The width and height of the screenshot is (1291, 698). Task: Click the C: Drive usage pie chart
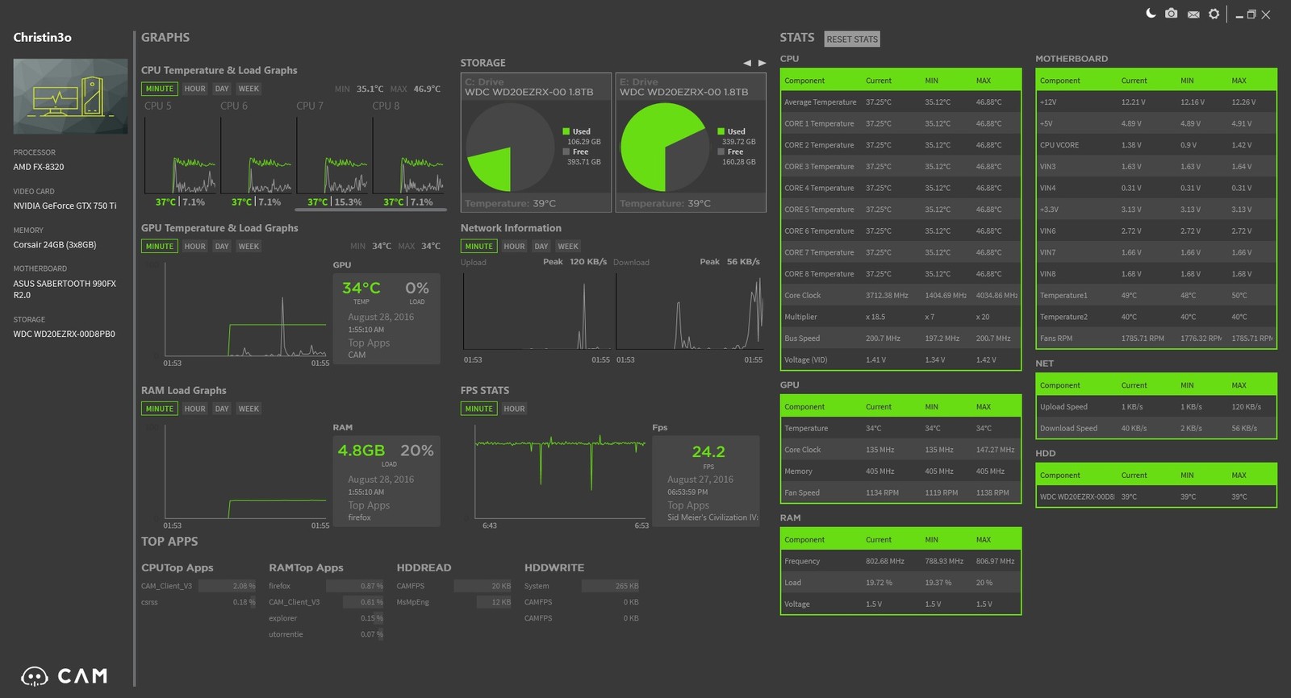[x=509, y=147]
